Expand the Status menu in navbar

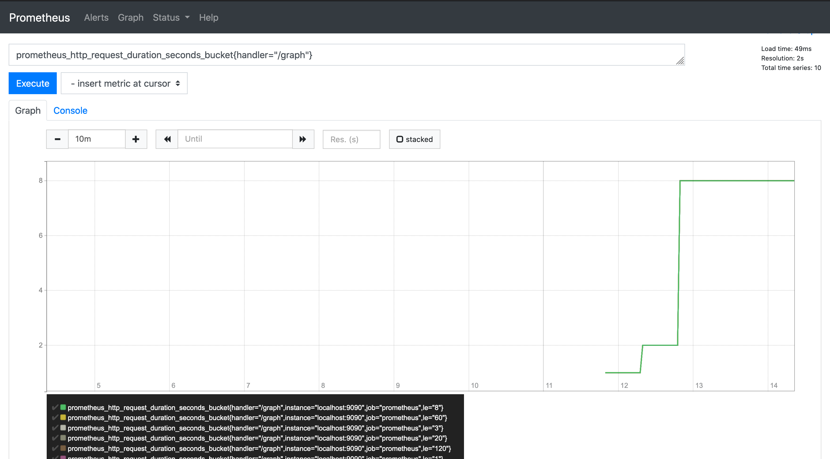point(171,17)
